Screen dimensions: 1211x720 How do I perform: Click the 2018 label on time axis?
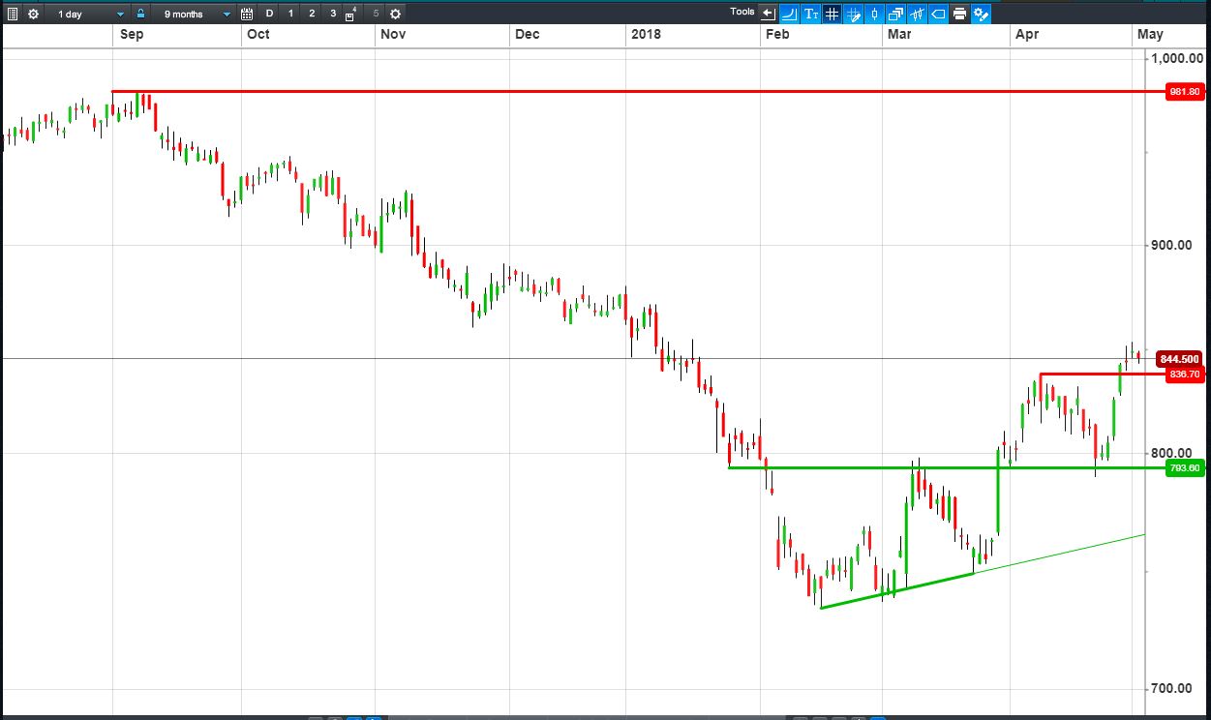pyautogui.click(x=646, y=35)
